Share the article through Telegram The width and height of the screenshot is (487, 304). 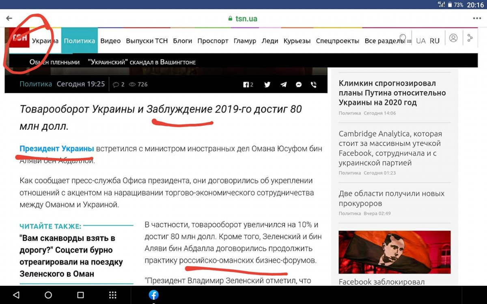283,84
